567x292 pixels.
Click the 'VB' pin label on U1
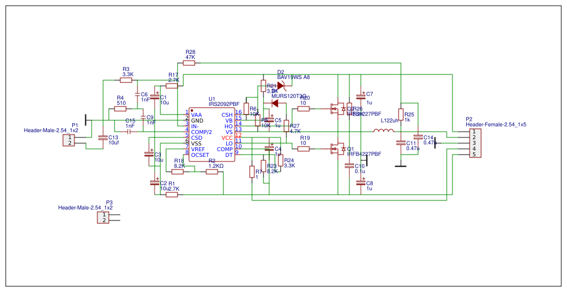click(x=229, y=121)
